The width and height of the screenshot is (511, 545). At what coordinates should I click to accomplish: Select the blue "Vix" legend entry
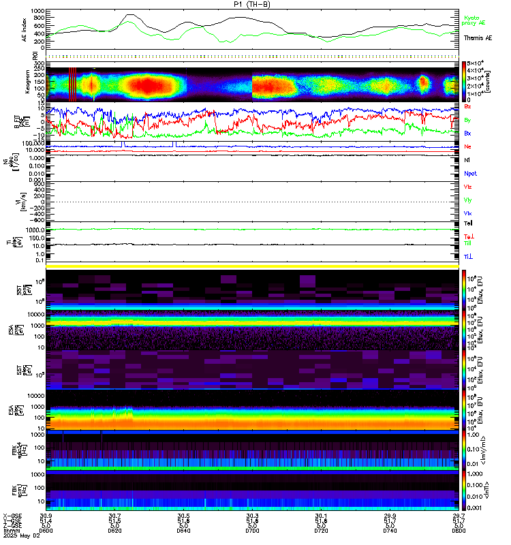[x=467, y=213]
